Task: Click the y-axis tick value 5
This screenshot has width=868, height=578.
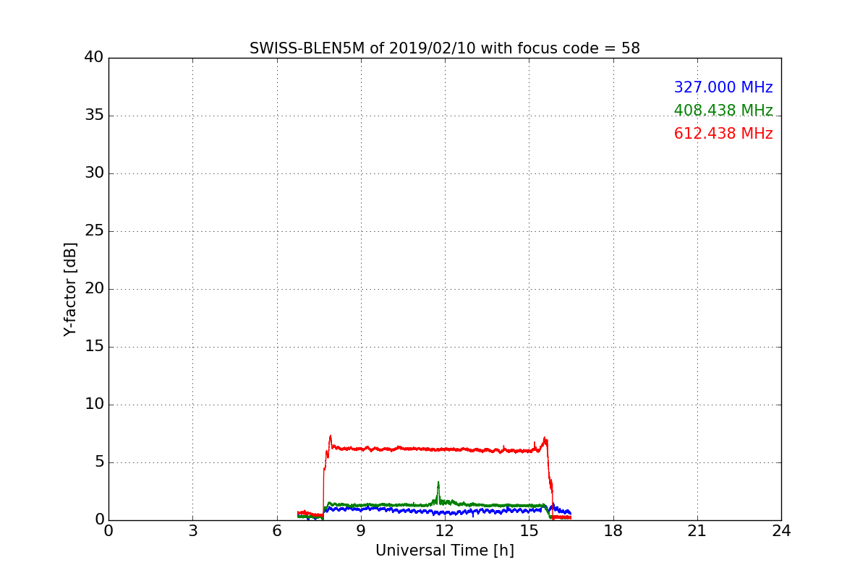Action: pyautogui.click(x=99, y=462)
